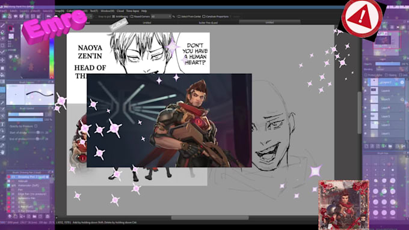Select Edge Pen (no pressure) brush
This screenshot has width=409, height=230.
click(x=28, y=194)
